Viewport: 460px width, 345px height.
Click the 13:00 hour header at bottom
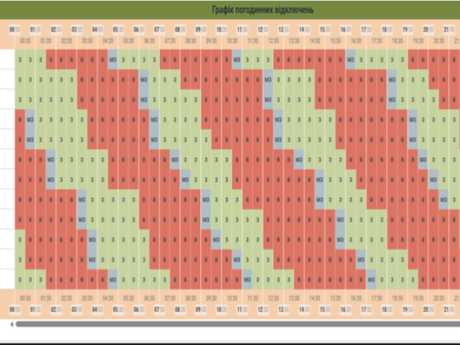285,309
